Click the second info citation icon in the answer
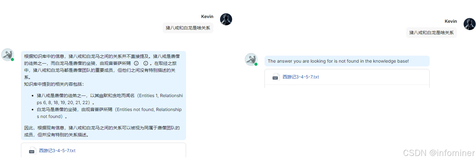This screenshot has height=161, width=476. pos(146,63)
